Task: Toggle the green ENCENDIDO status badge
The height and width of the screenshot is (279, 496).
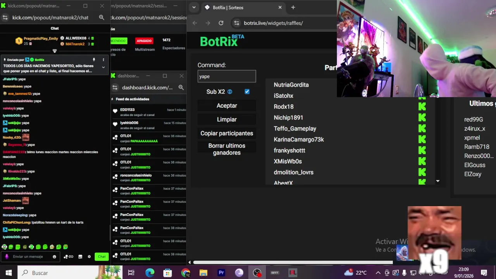Action: point(118,41)
